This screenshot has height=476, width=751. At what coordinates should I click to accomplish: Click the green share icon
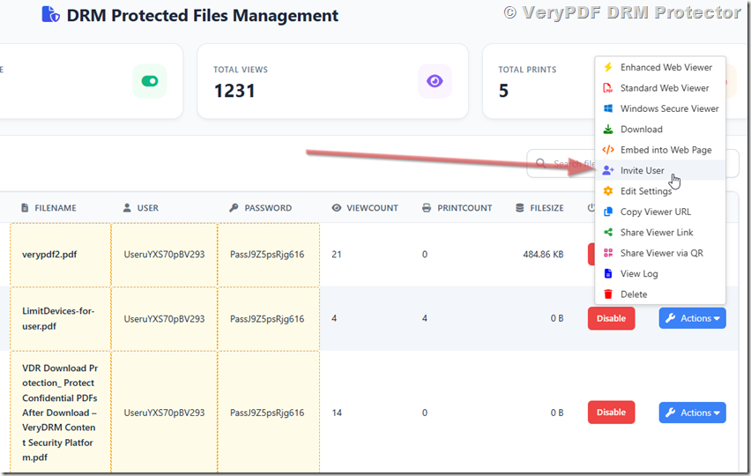pyautogui.click(x=608, y=232)
